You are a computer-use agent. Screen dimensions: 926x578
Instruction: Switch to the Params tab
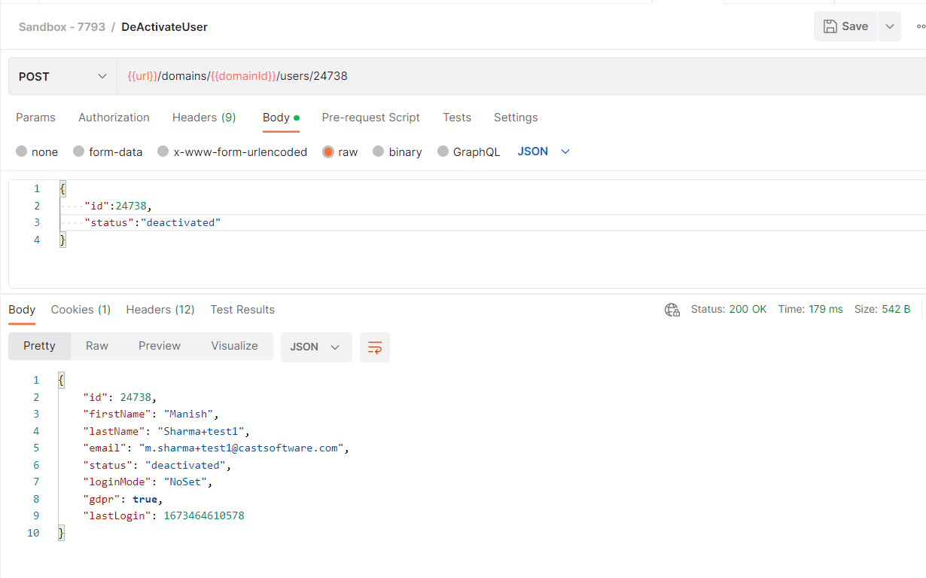click(x=35, y=118)
